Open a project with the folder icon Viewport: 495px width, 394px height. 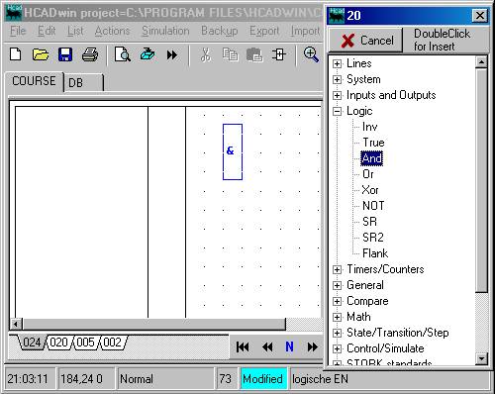tap(41, 54)
